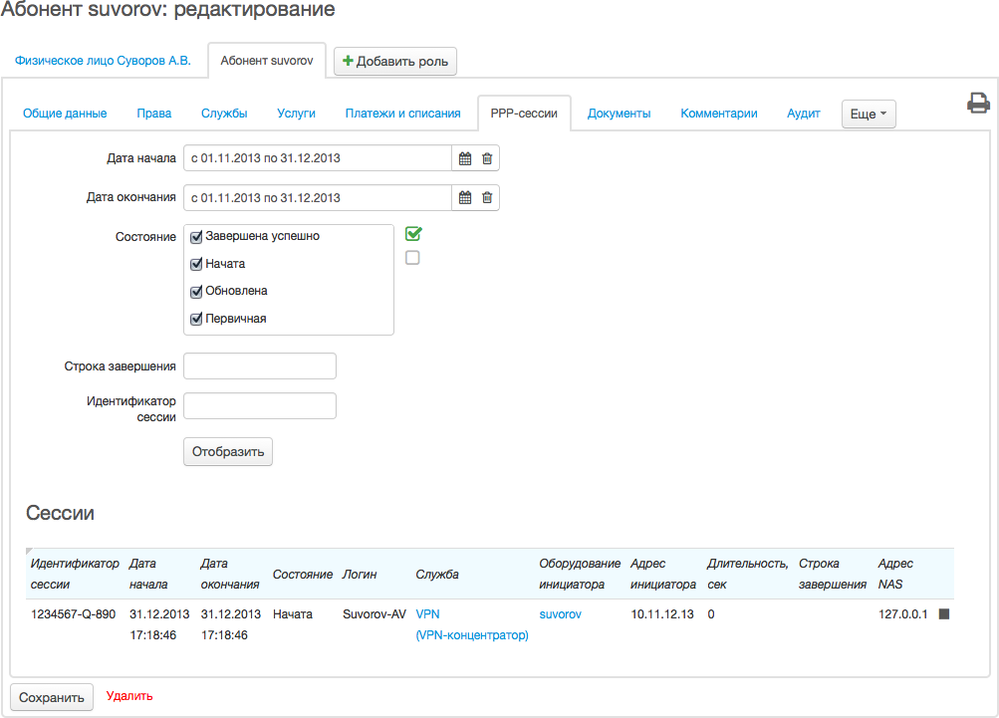Uncheck the Начата state checkbox

coord(197,265)
